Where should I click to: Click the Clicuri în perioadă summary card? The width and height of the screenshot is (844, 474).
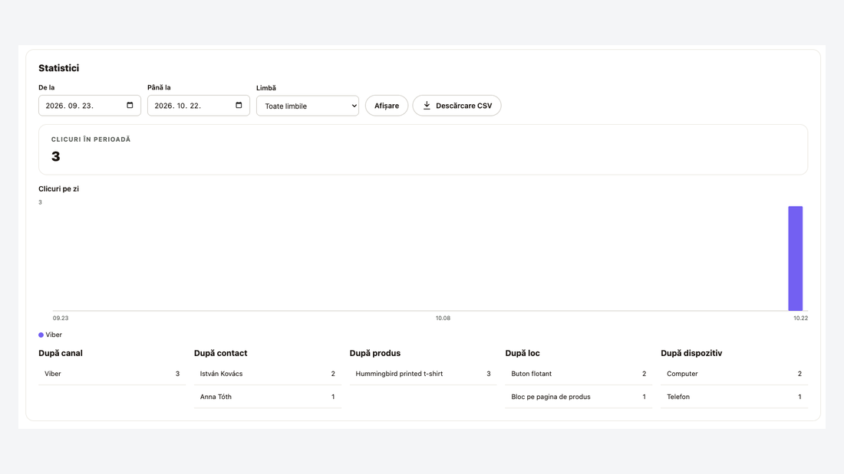423,149
